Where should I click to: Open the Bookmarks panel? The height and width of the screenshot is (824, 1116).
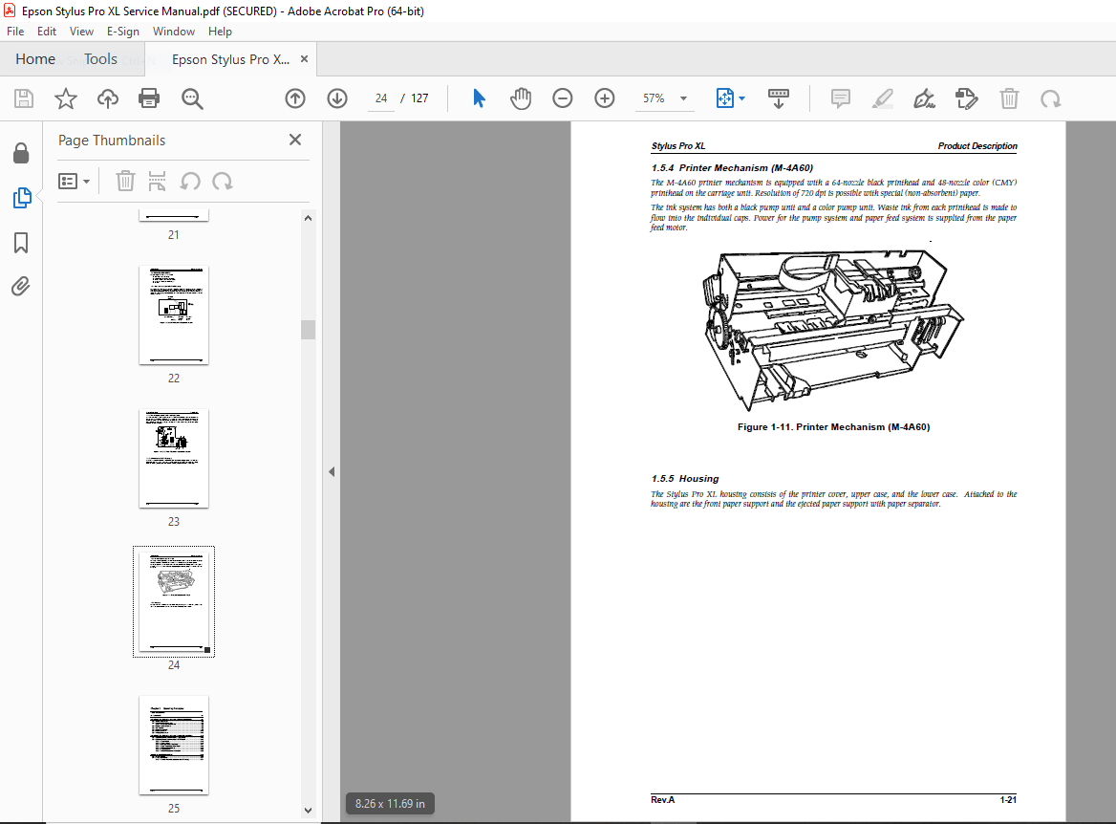pyautogui.click(x=23, y=243)
